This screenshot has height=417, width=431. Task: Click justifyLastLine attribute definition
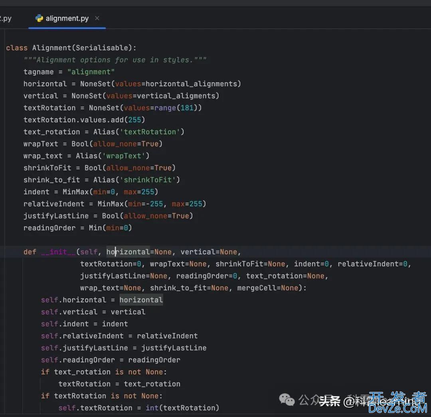click(x=56, y=216)
